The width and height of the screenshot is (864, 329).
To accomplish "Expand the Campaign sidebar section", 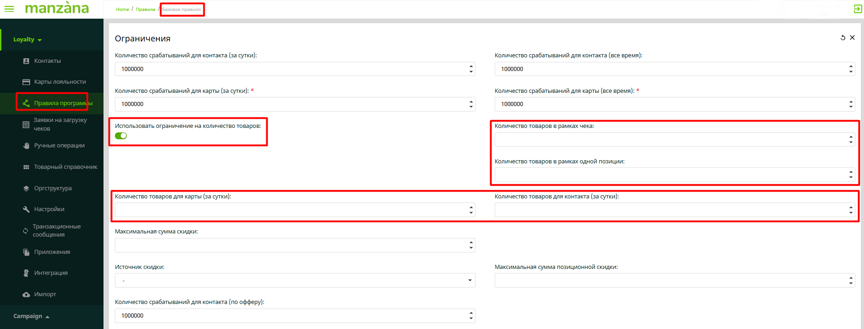I will coord(31,316).
